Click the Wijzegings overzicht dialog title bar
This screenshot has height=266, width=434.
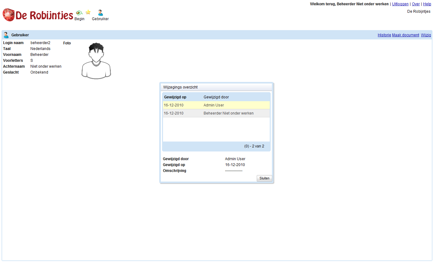tap(216, 87)
